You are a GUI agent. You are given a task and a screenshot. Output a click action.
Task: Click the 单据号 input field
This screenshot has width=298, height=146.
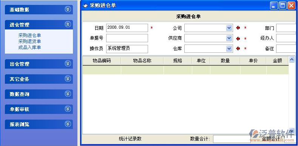click(x=127, y=38)
